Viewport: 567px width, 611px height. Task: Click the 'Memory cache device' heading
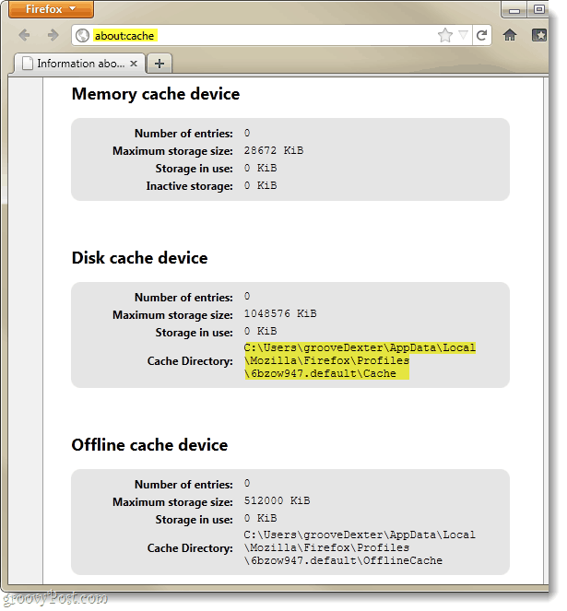pos(156,94)
